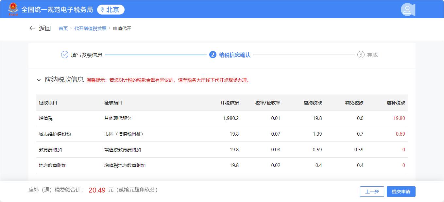This screenshot has width=444, height=202.
Task: Open the 北京 region selector
Action: (x=111, y=10)
